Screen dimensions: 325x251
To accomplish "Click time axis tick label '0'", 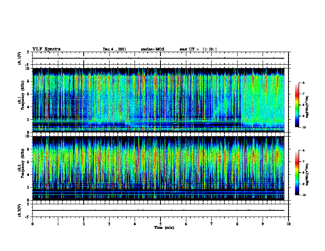I will click(x=32, y=224).
